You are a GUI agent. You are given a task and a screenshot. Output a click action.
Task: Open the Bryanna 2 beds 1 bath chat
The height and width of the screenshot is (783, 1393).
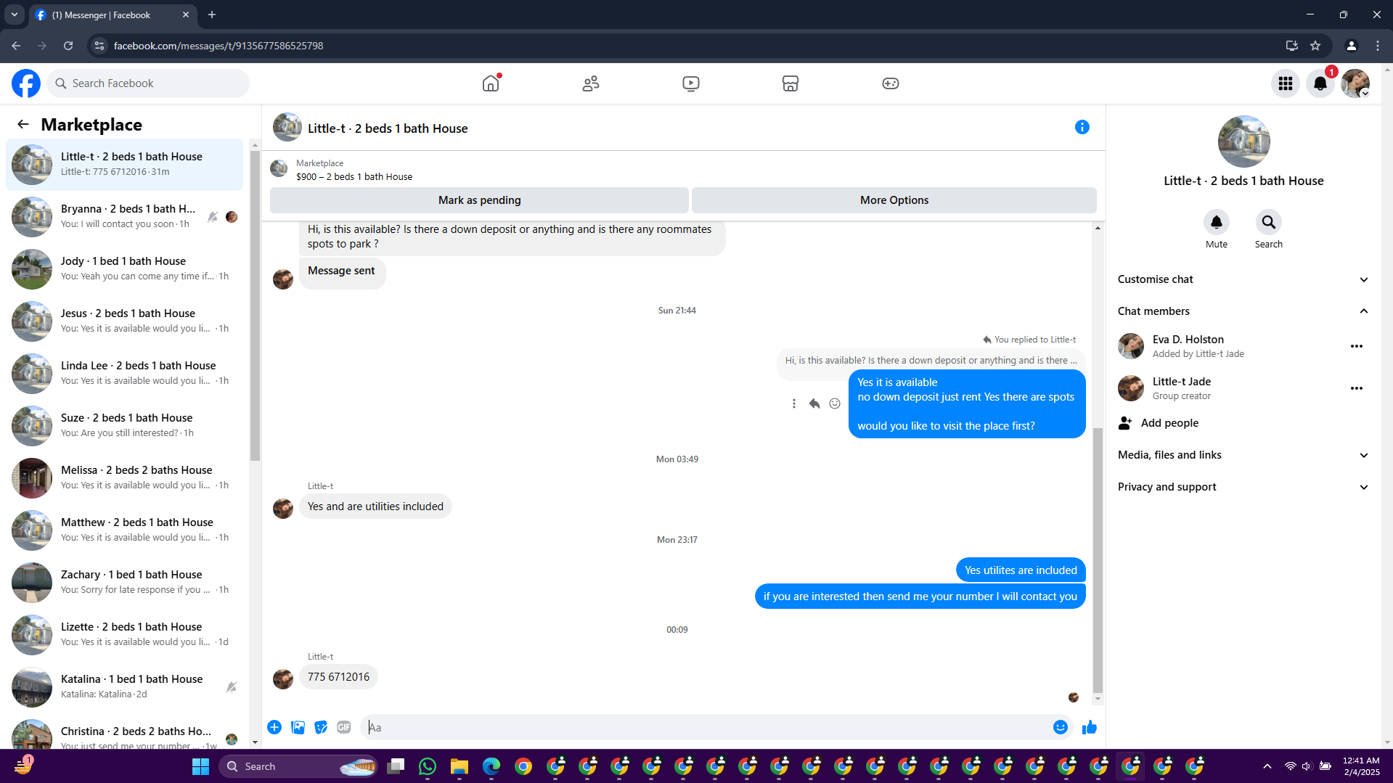(124, 217)
